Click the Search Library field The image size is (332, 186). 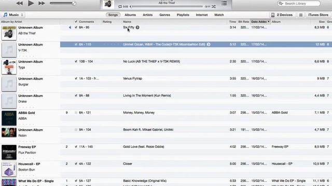point(299,4)
